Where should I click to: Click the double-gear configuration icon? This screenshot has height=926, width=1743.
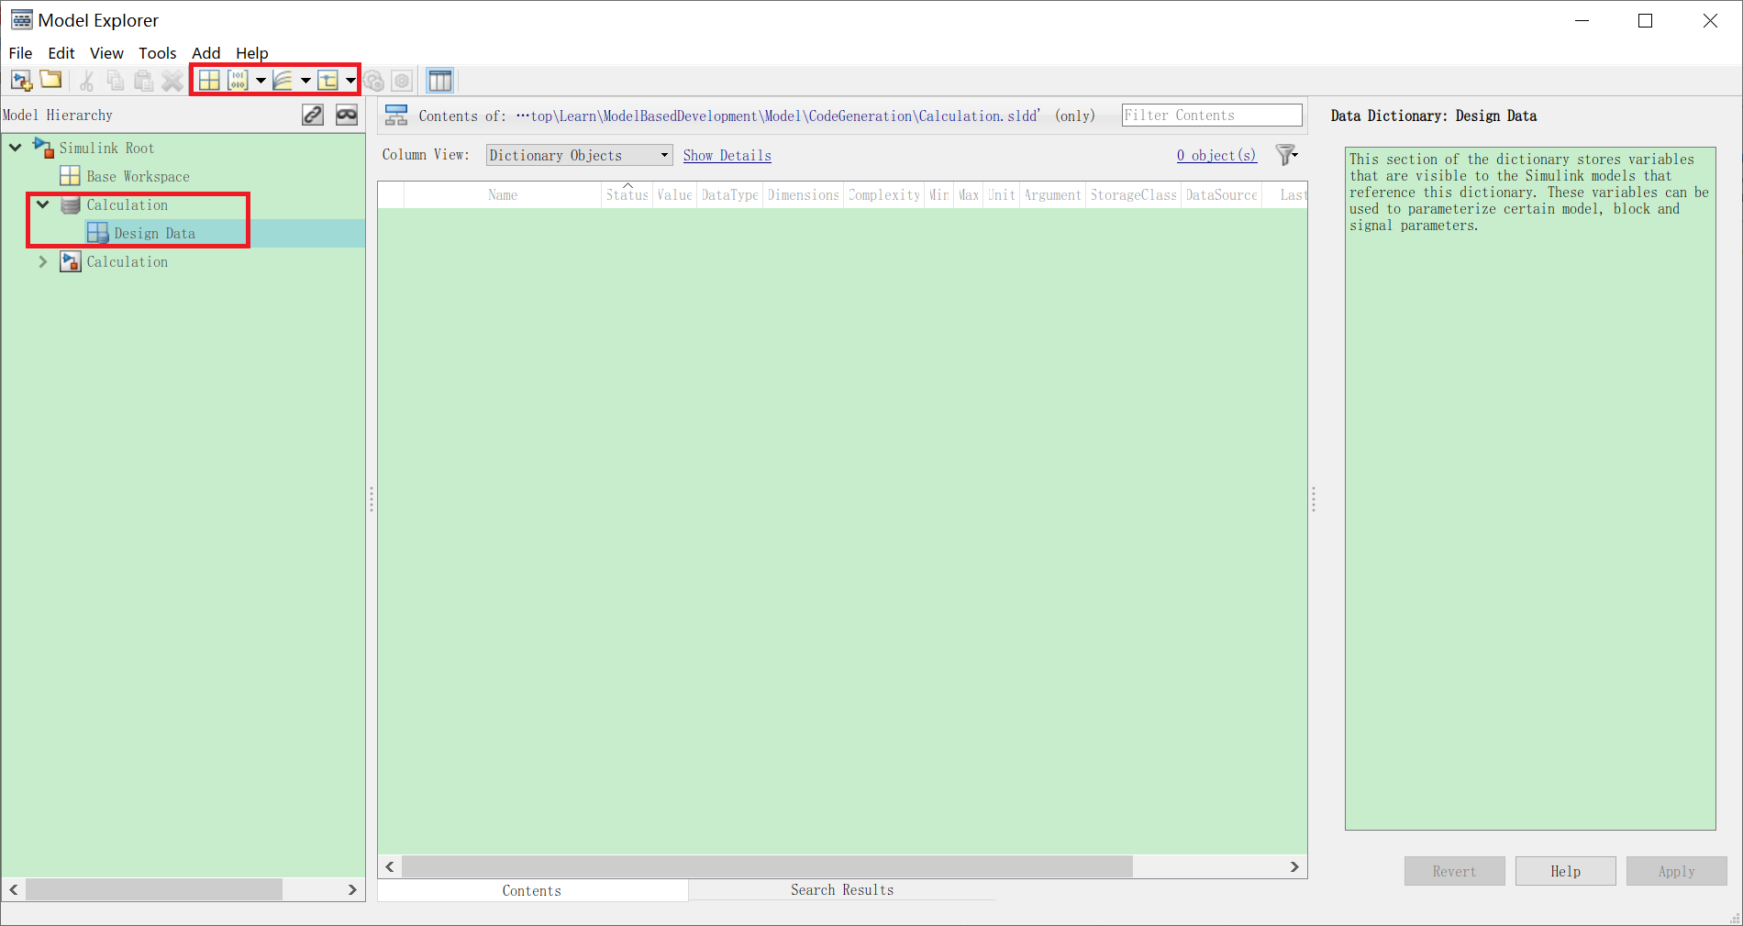373,81
